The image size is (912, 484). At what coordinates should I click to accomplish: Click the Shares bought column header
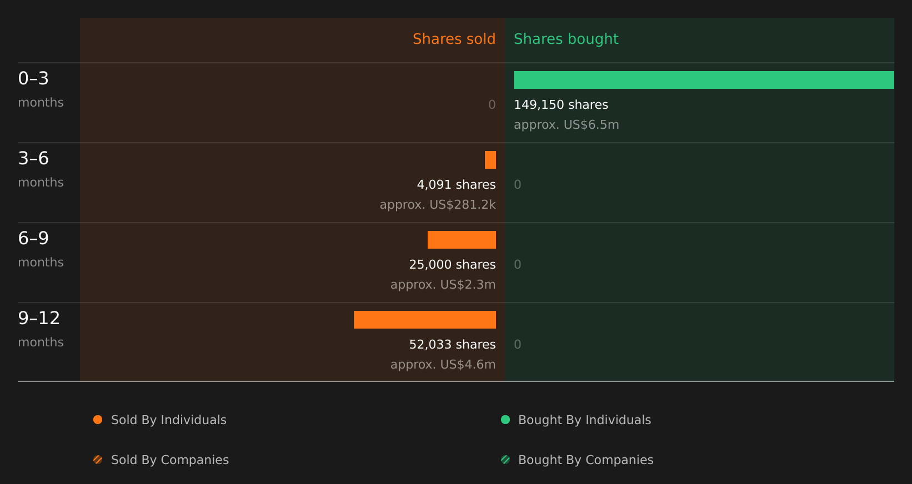[x=566, y=39]
